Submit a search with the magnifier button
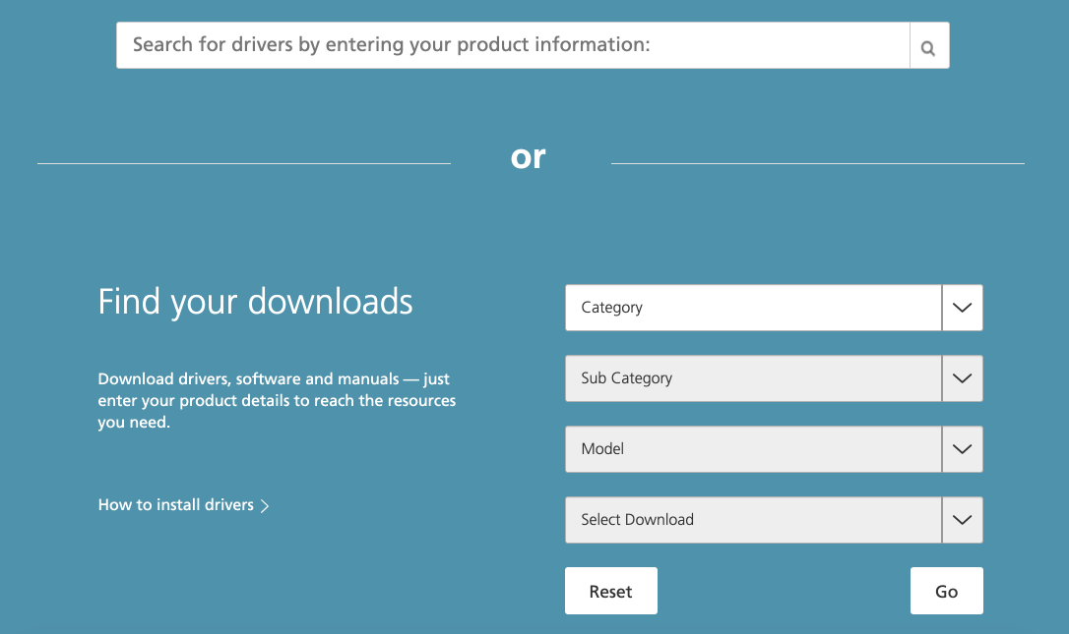 (x=928, y=44)
